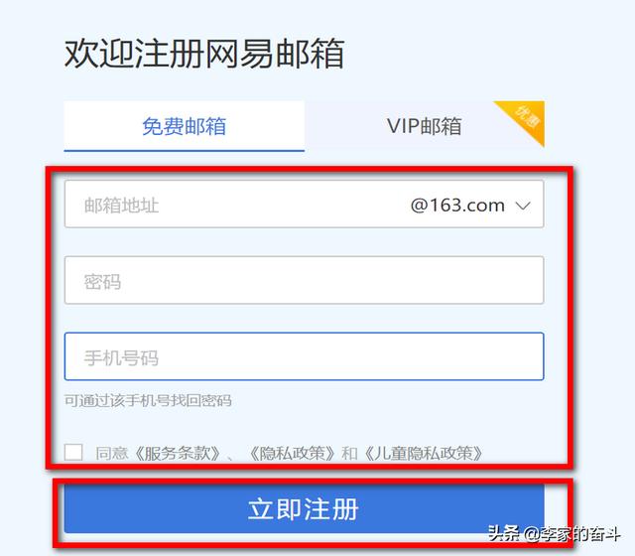
Task: Click the blue underline beneath 免费邮箱
Action: pos(184,151)
